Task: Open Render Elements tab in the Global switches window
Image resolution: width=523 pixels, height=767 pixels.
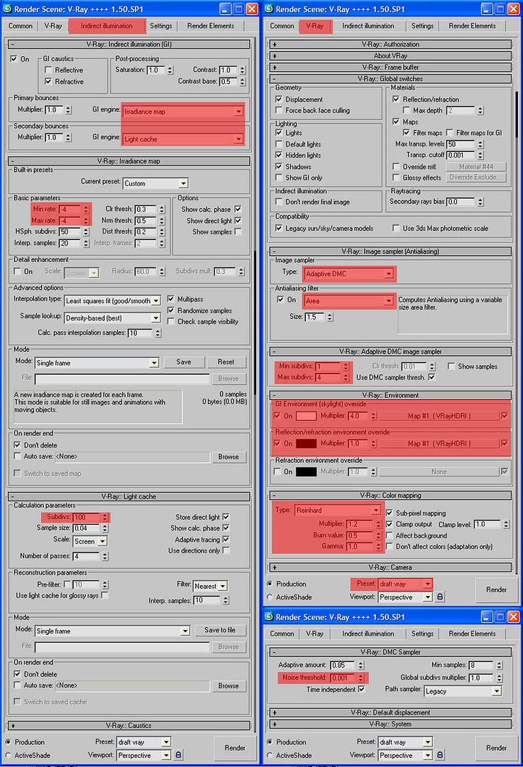Action: click(472, 26)
